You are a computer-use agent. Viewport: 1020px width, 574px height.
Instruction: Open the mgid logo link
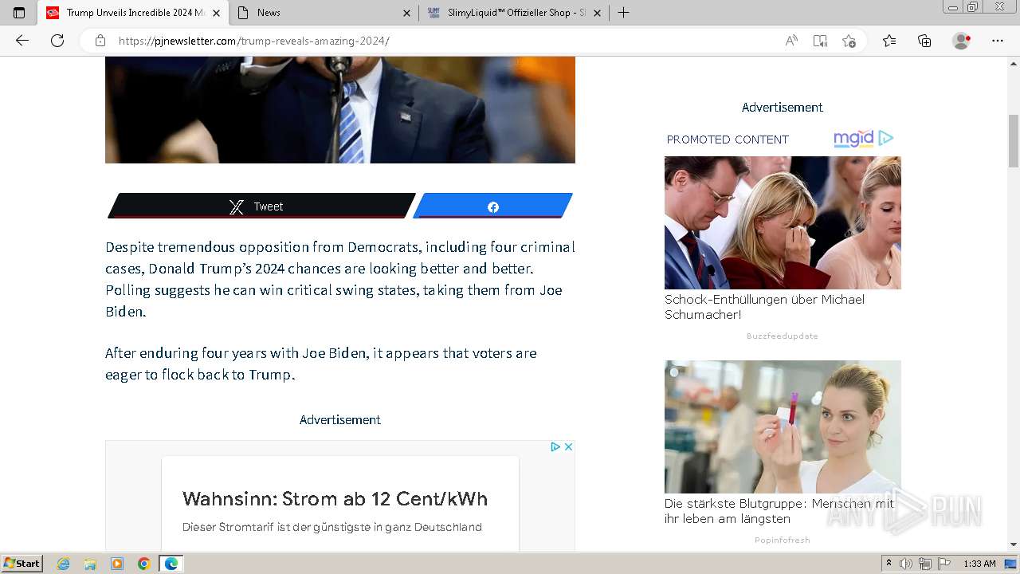pos(853,139)
